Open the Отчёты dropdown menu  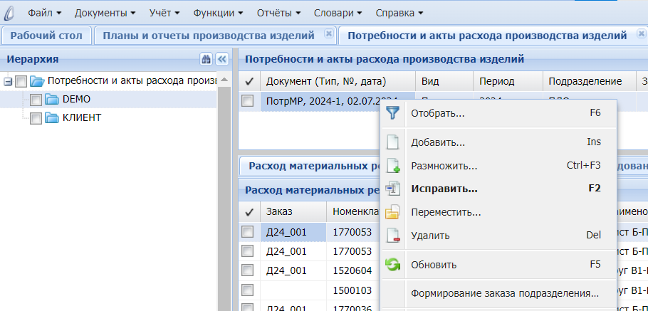click(x=278, y=13)
